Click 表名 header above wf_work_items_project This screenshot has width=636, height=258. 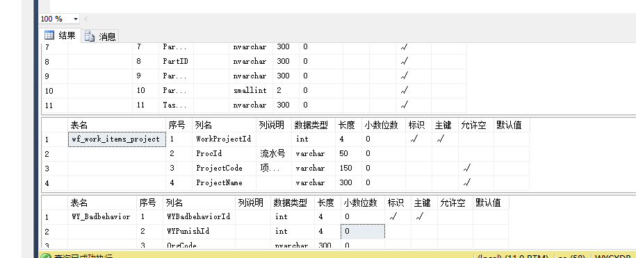click(x=116, y=125)
